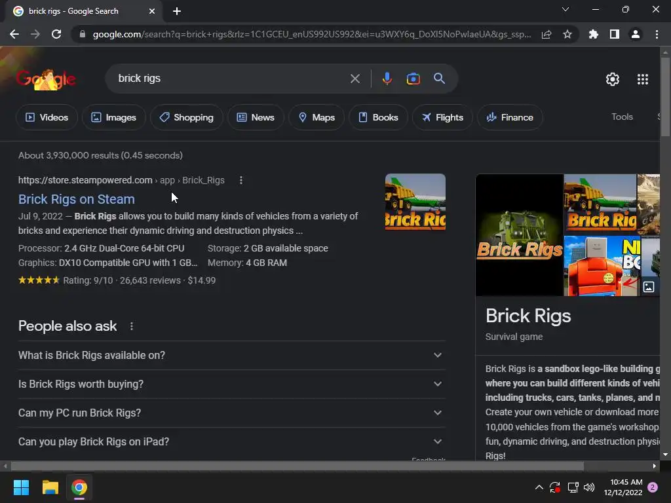Image resolution: width=671 pixels, height=503 pixels.
Task: Switch to Finance results
Action: pos(510,117)
